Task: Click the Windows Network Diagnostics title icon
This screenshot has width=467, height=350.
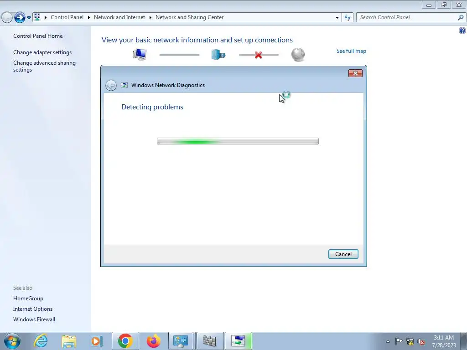Action: tap(124, 85)
